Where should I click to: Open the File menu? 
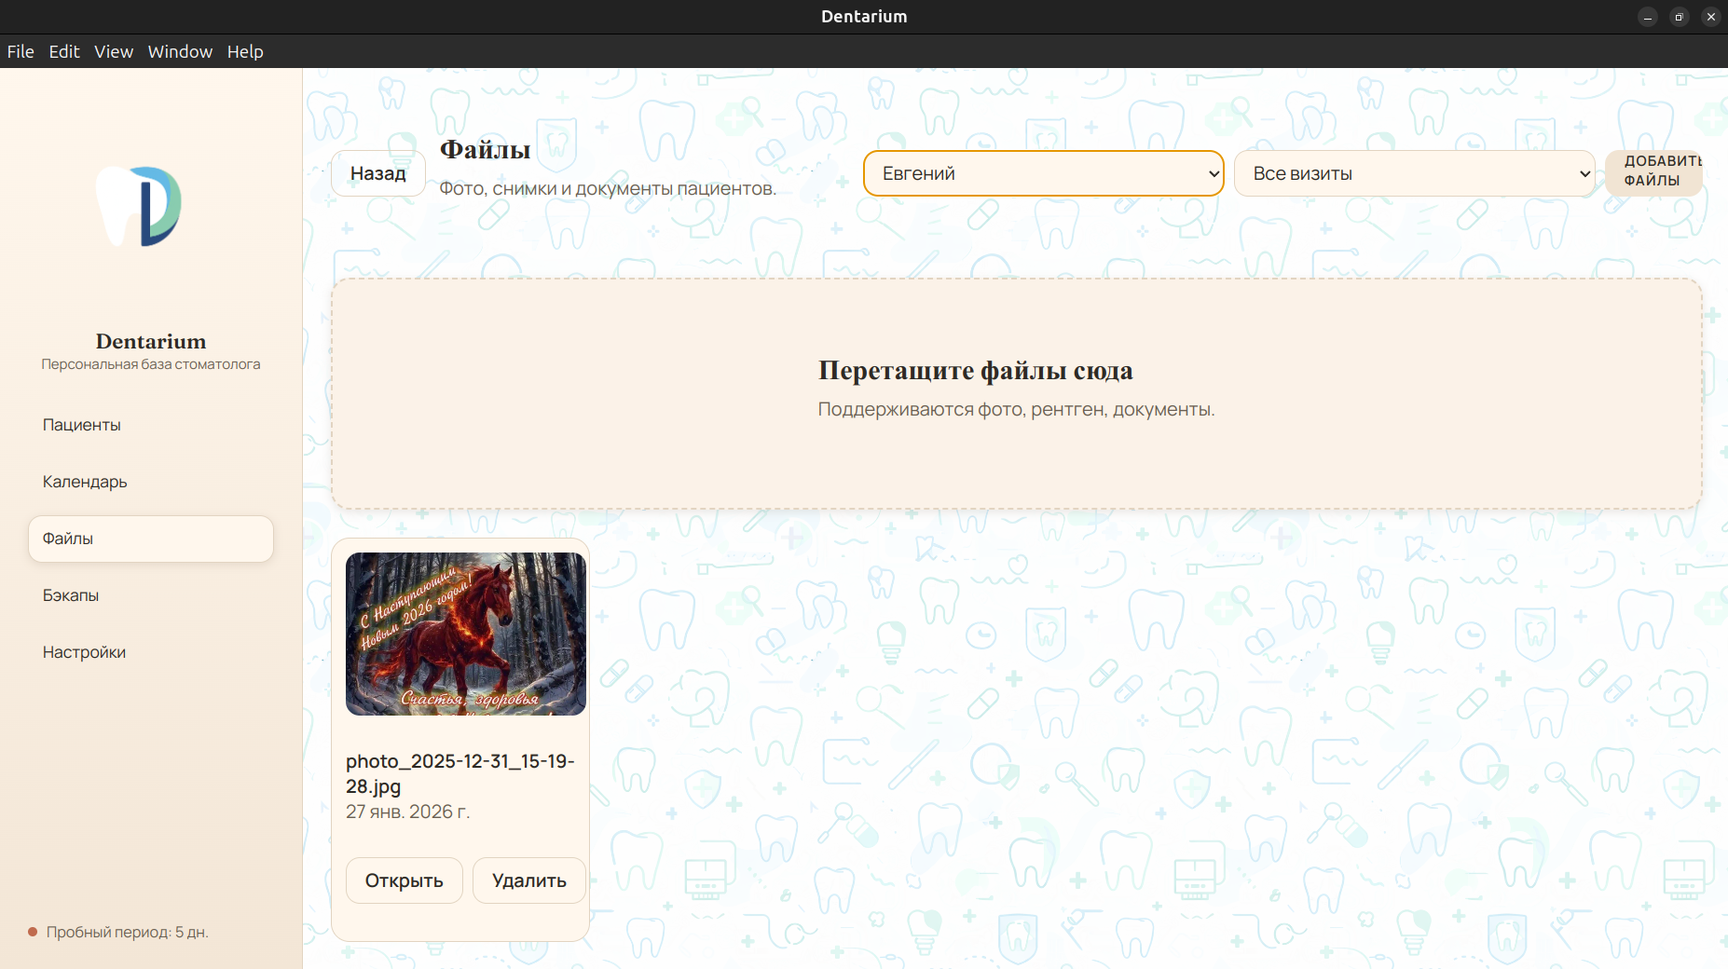click(20, 51)
